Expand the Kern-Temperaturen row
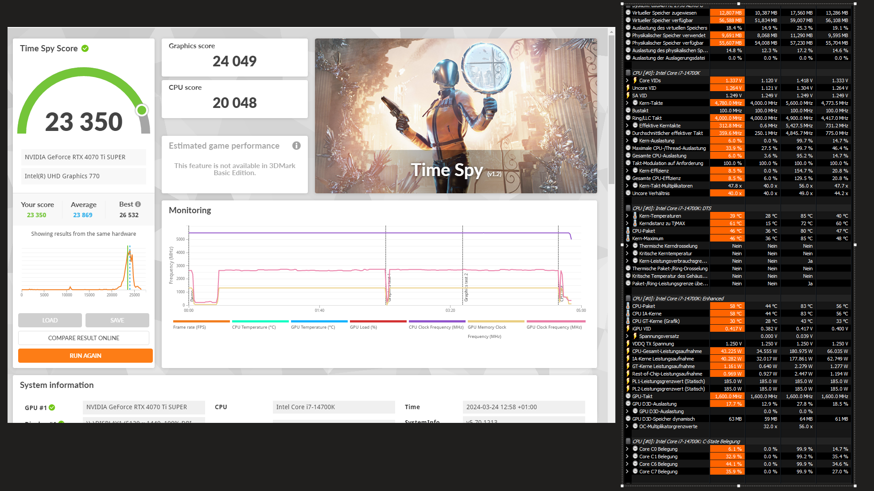This screenshot has width=874, height=491. pos(627,216)
